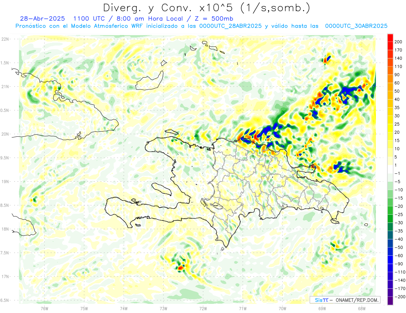
Task: Click the positive "170" colorbar value
Action: pyautogui.click(x=398, y=50)
